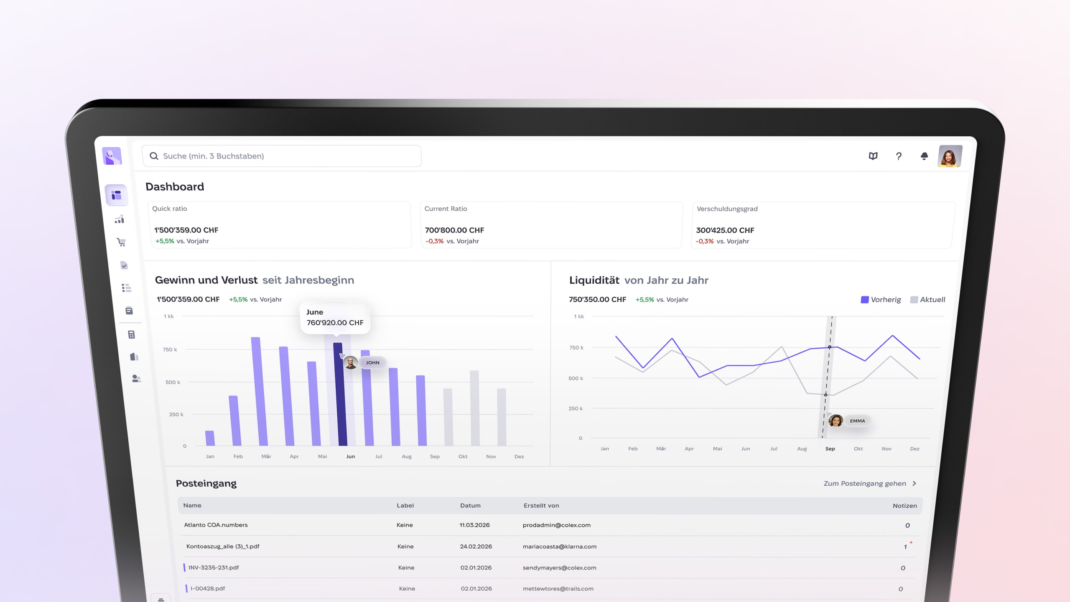This screenshot has height=602, width=1070.
Task: Open the help question mark icon
Action: point(899,156)
